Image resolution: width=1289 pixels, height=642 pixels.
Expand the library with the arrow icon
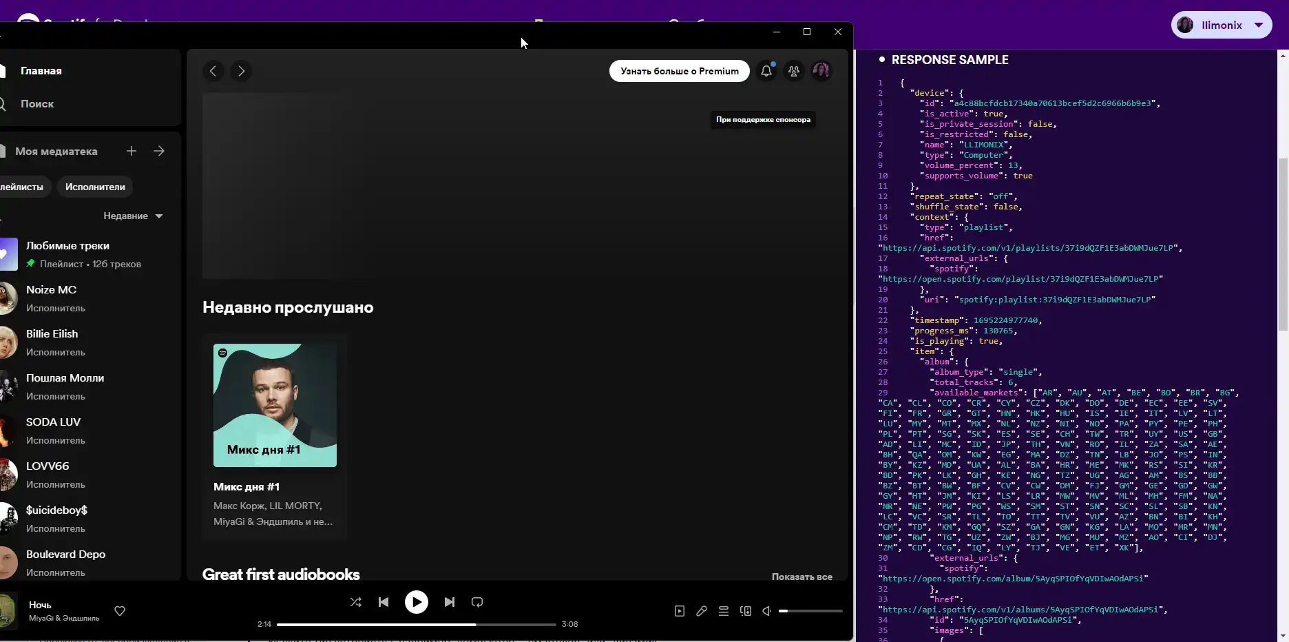[159, 151]
